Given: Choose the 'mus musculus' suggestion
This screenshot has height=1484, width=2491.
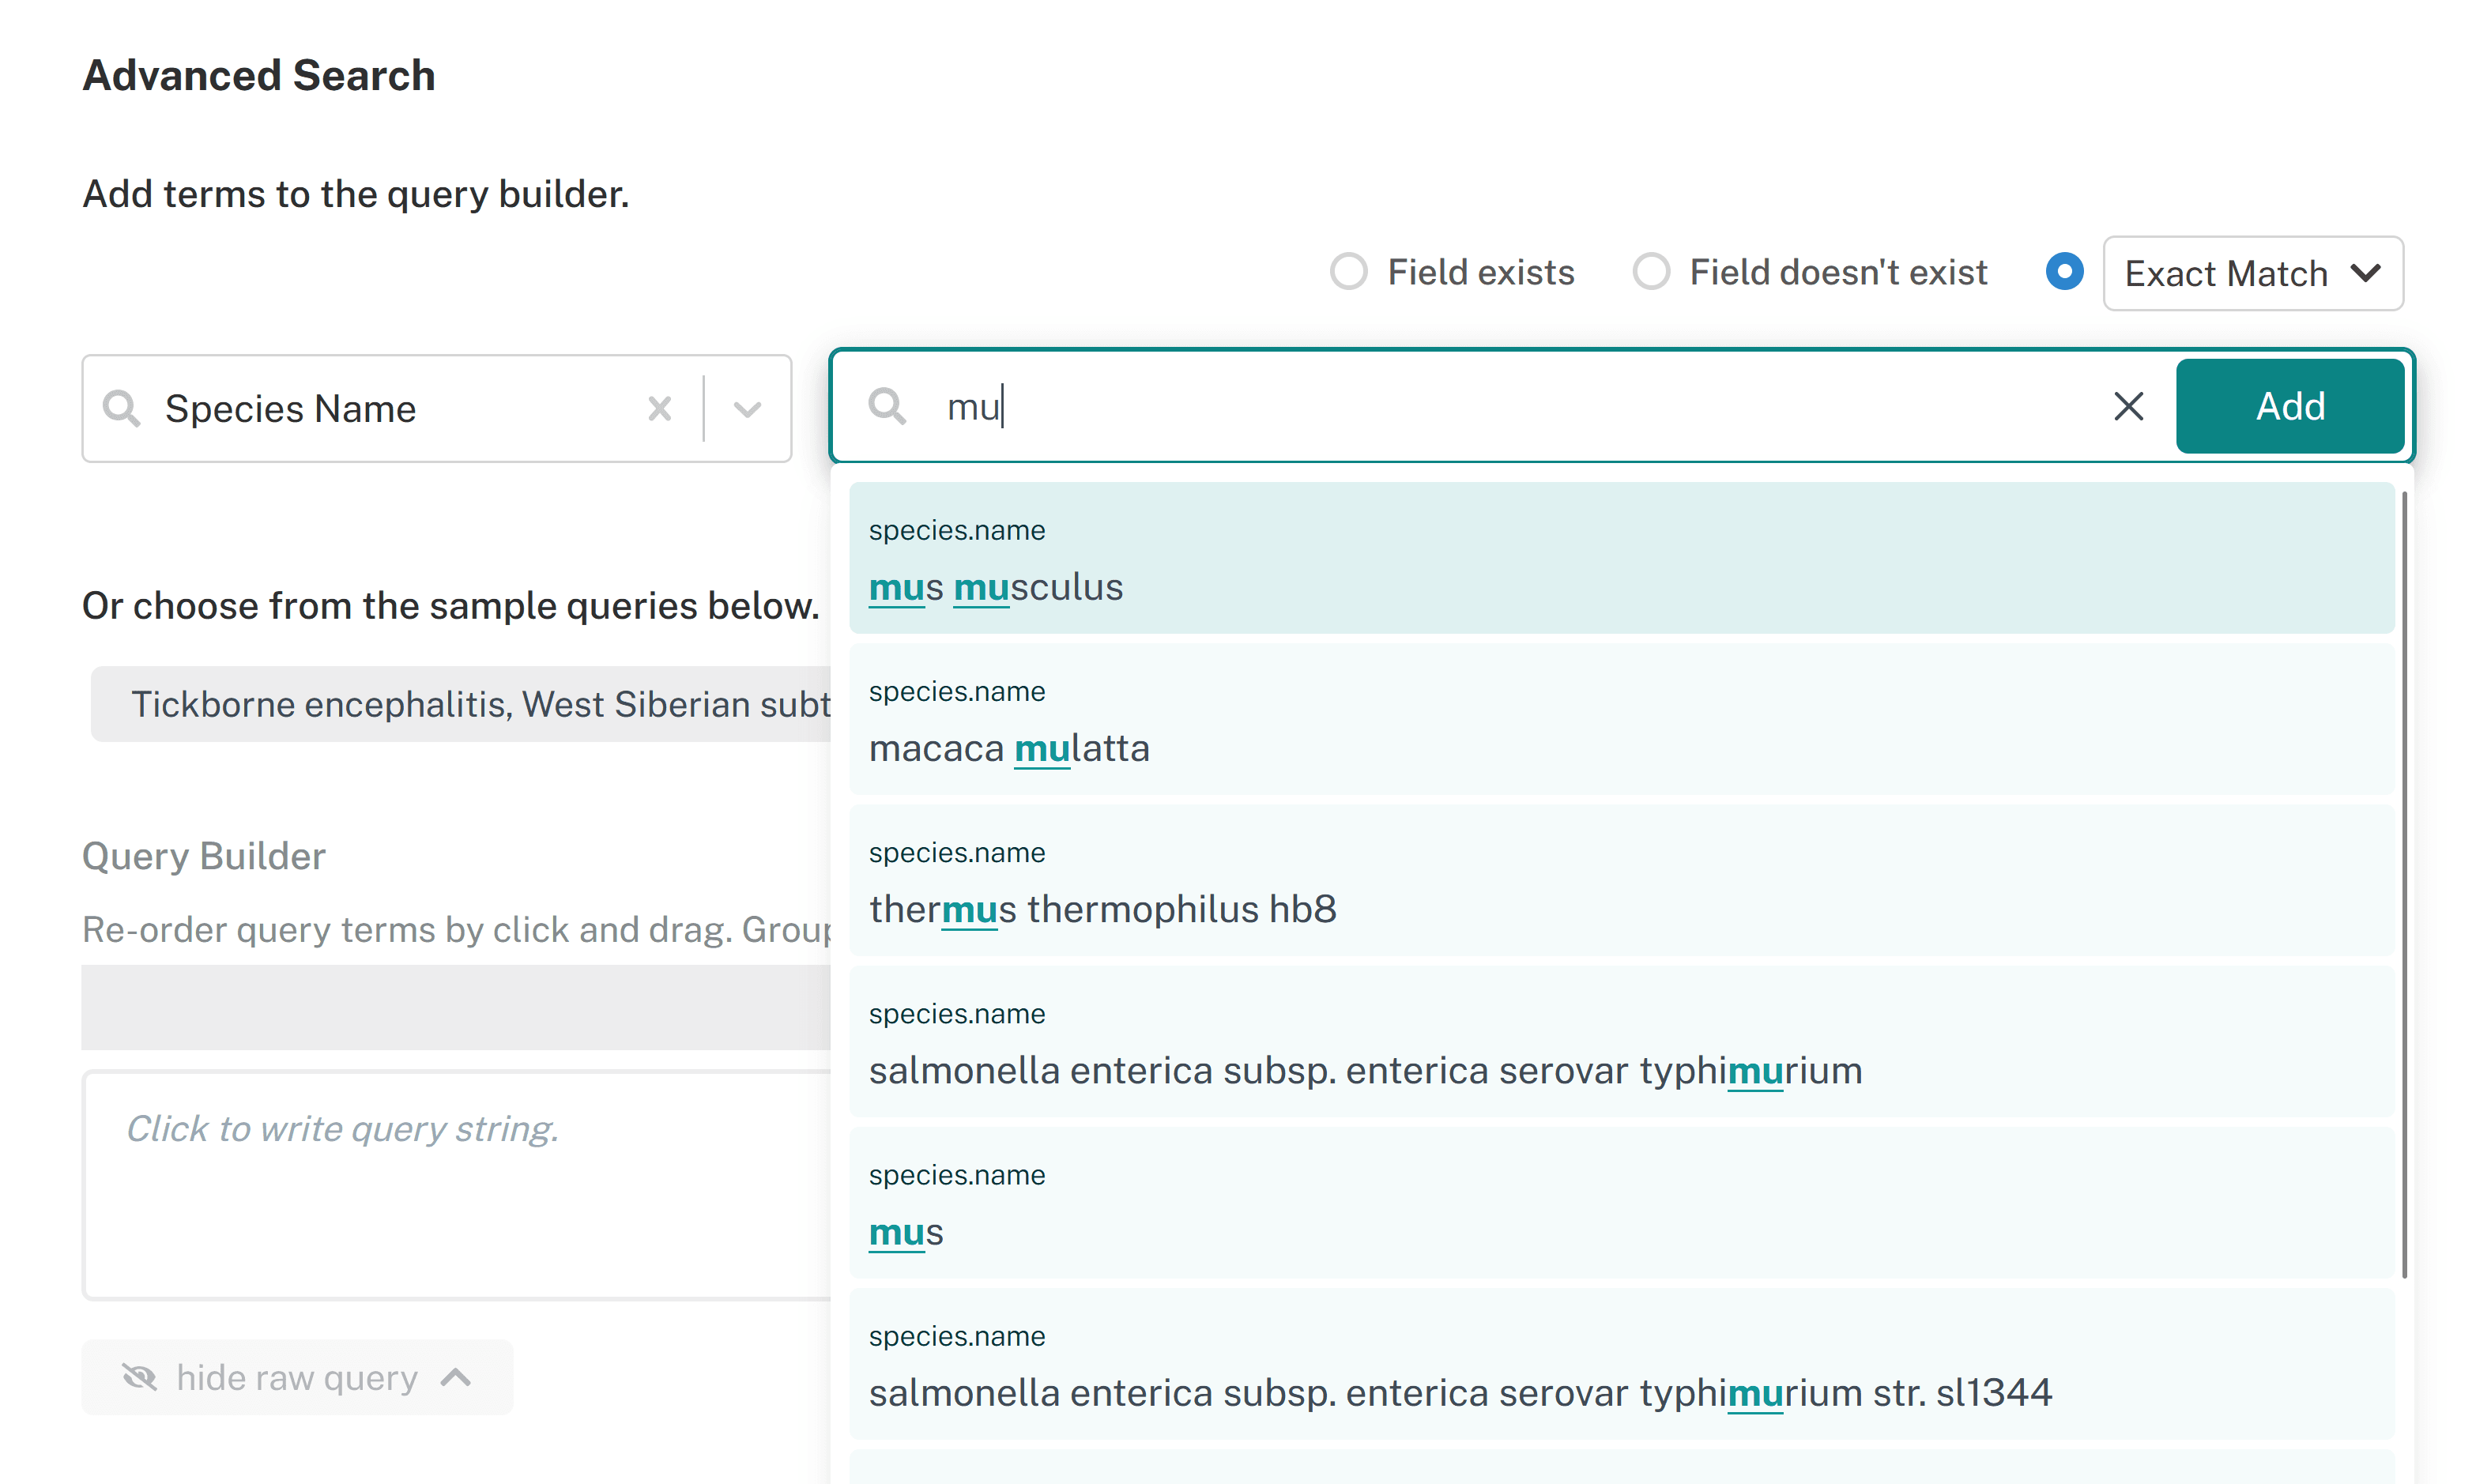Looking at the screenshot, I should [1621, 558].
